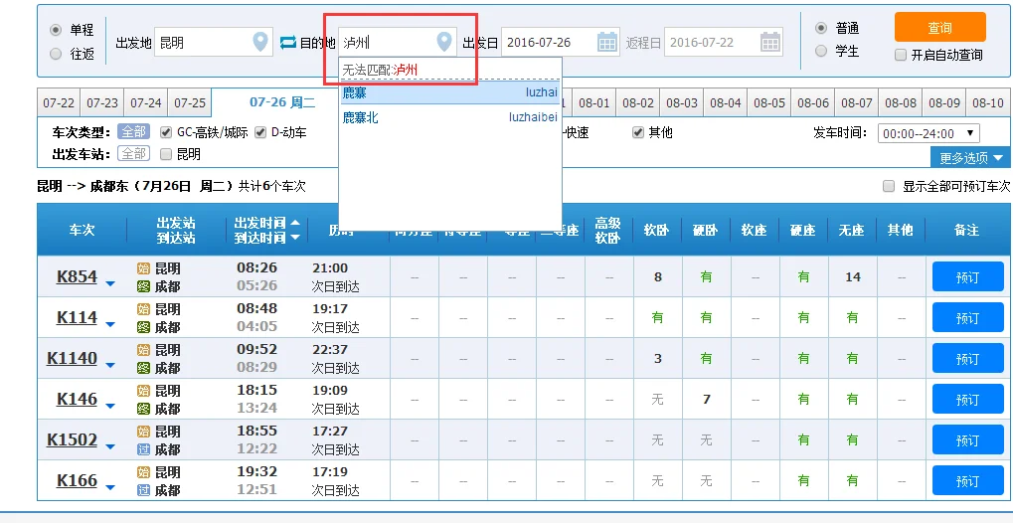Swap departure and destination stations

(287, 43)
